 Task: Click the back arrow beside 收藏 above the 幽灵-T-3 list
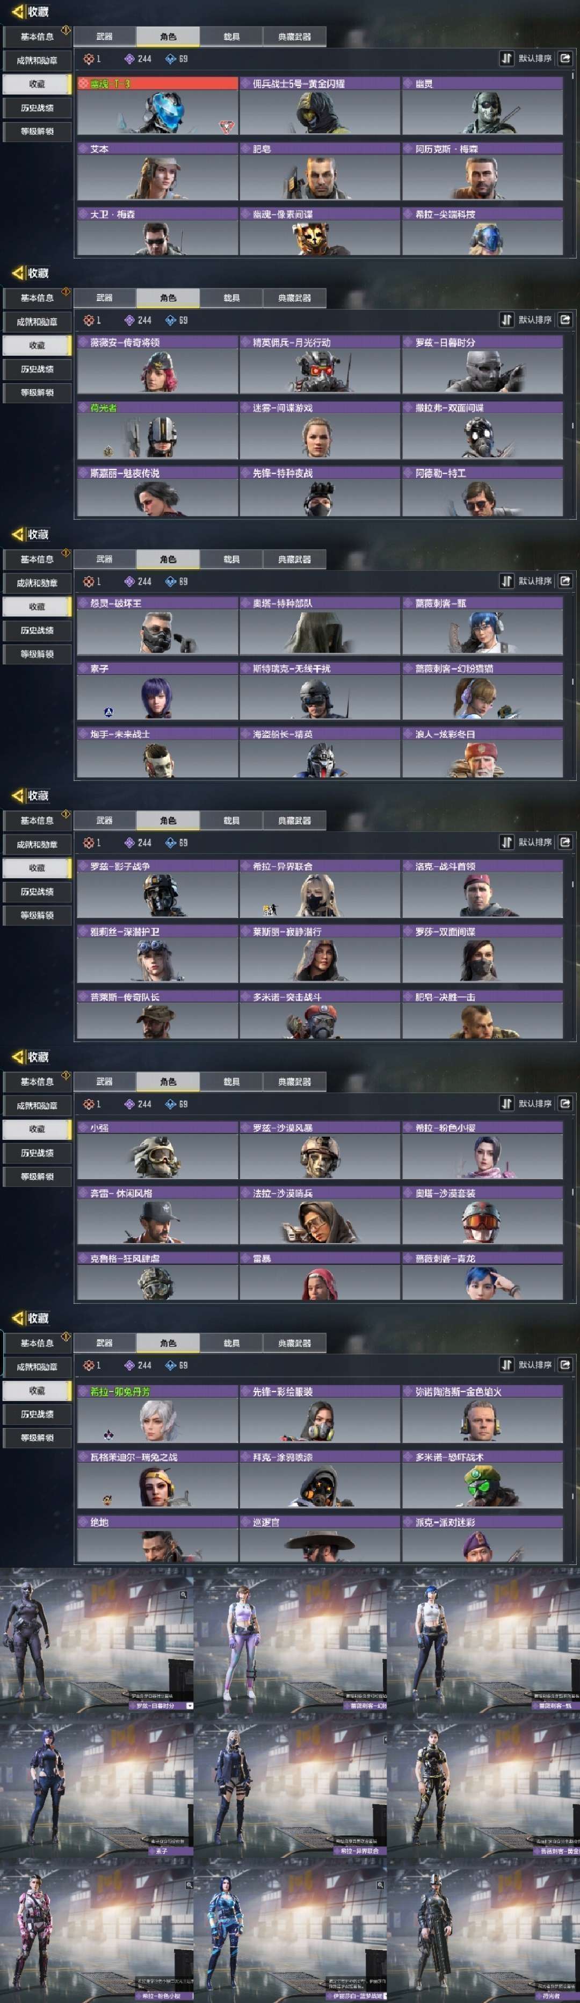[x=17, y=12]
